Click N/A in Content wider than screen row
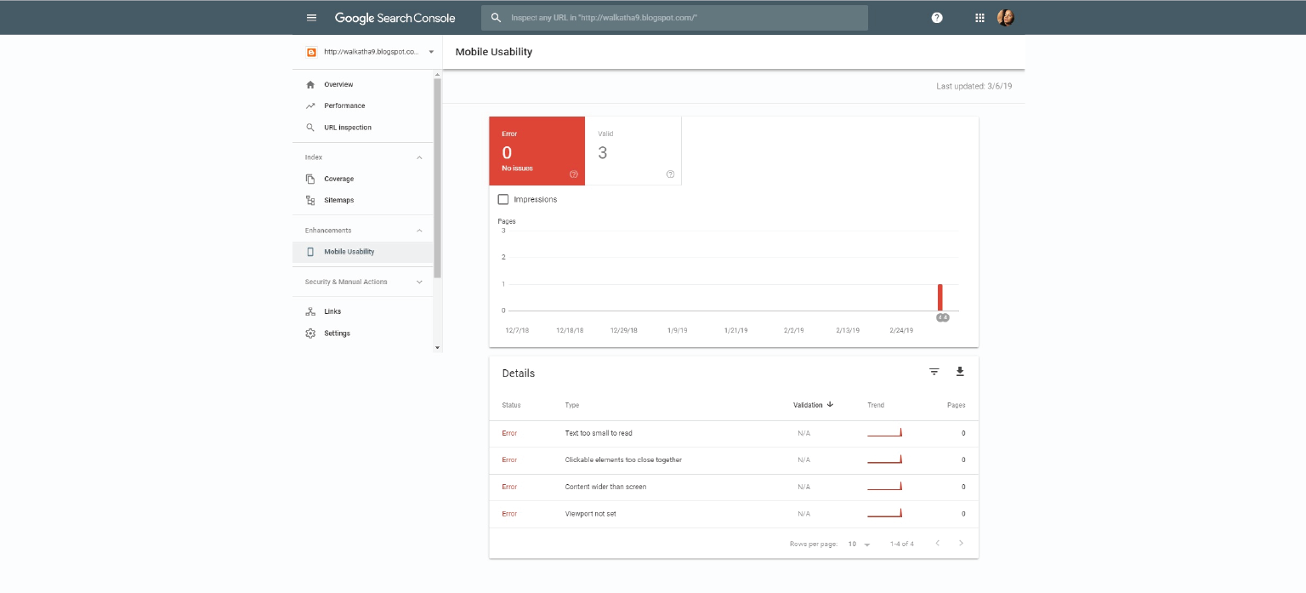The width and height of the screenshot is (1306, 593). [x=804, y=488]
